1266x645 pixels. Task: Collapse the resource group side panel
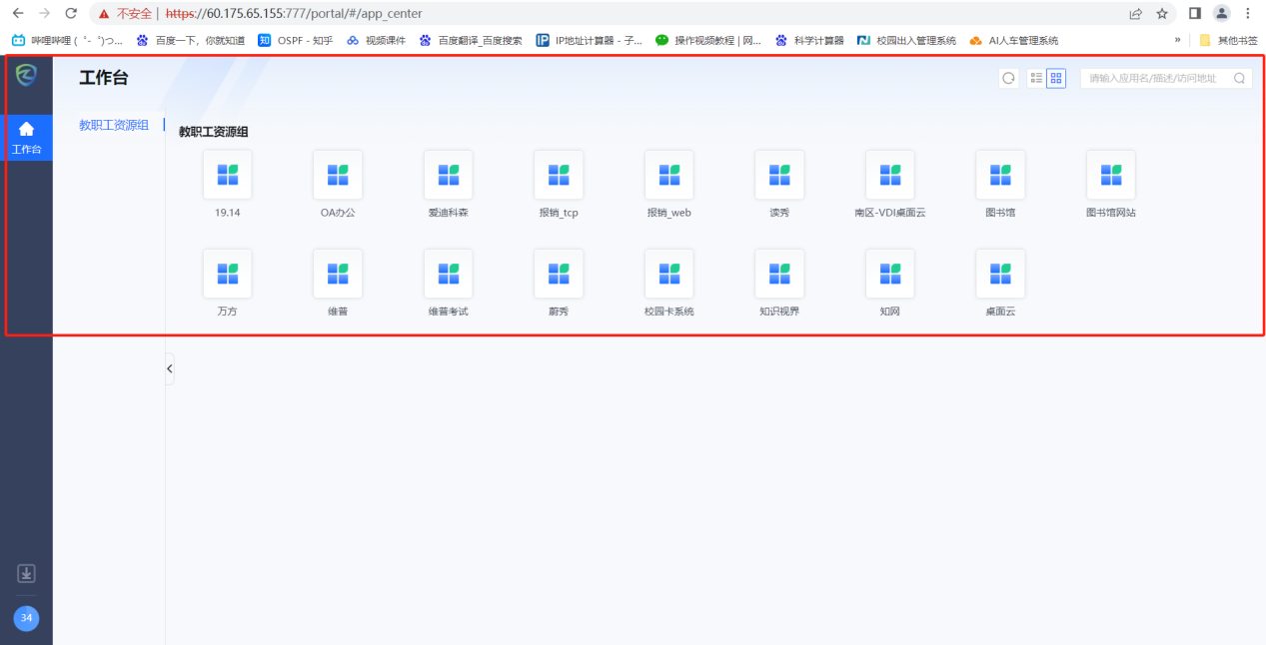pyautogui.click(x=169, y=368)
